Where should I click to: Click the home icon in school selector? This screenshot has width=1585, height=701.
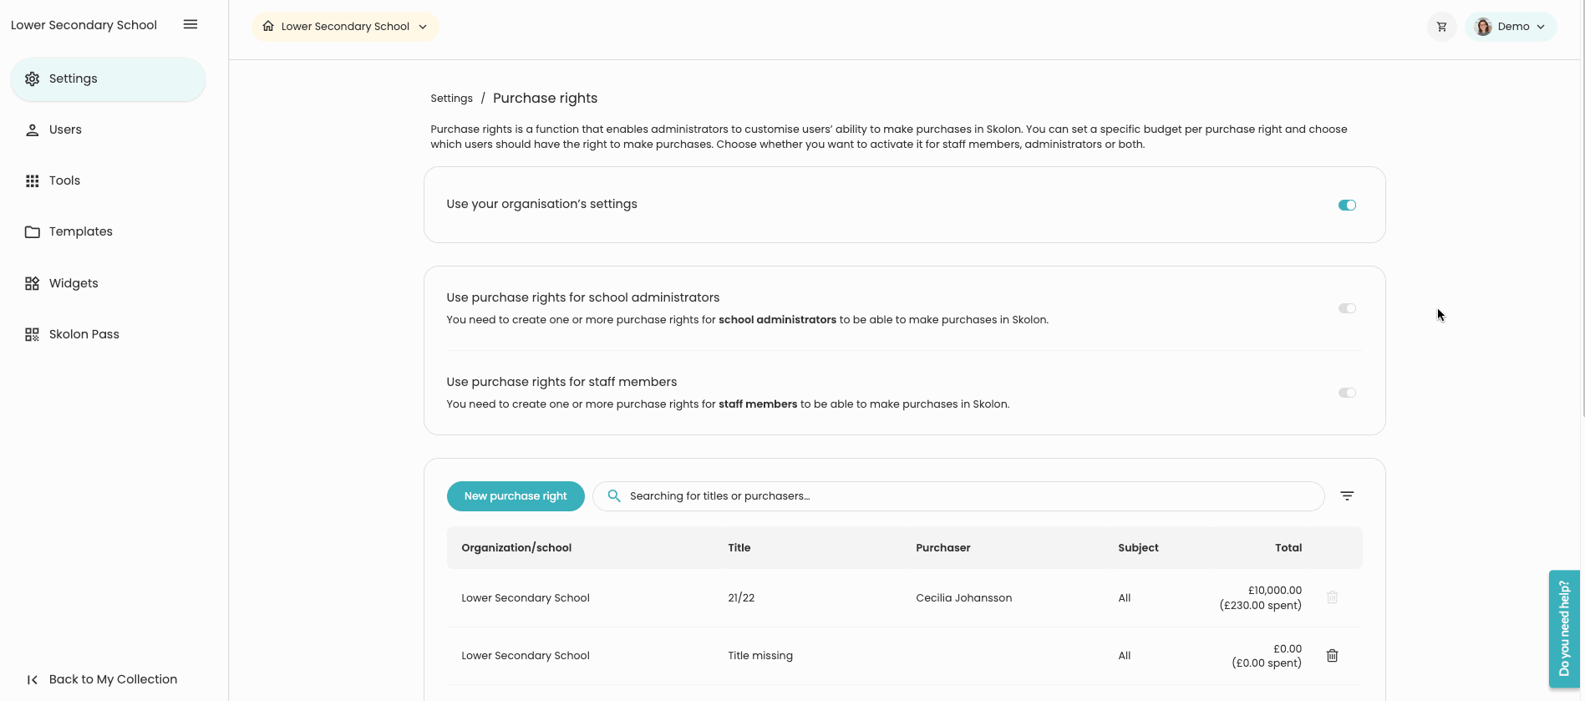(268, 27)
